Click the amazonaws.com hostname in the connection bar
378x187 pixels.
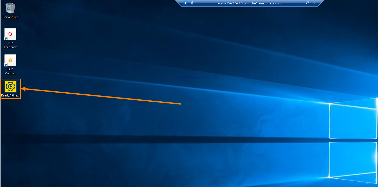click(250, 3)
